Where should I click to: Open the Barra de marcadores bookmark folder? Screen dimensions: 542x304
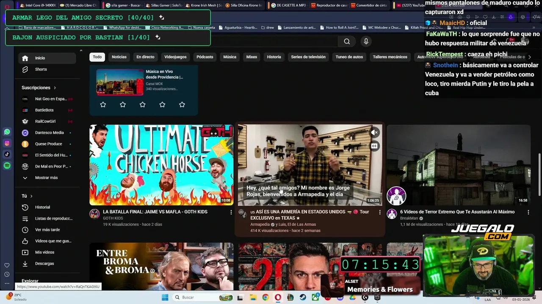(x=37, y=27)
